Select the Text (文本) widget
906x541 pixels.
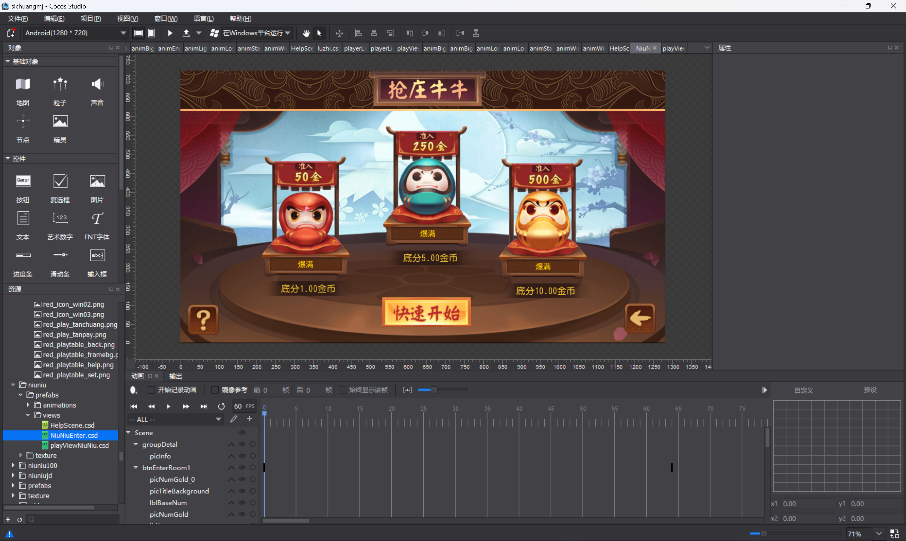coord(23,225)
